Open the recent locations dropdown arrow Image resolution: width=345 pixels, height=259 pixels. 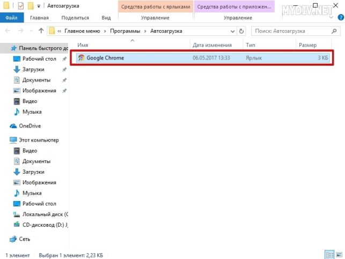click(x=31, y=31)
